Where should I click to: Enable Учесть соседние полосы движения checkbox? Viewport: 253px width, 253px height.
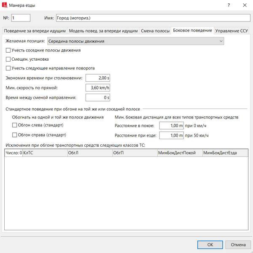tap(8, 50)
